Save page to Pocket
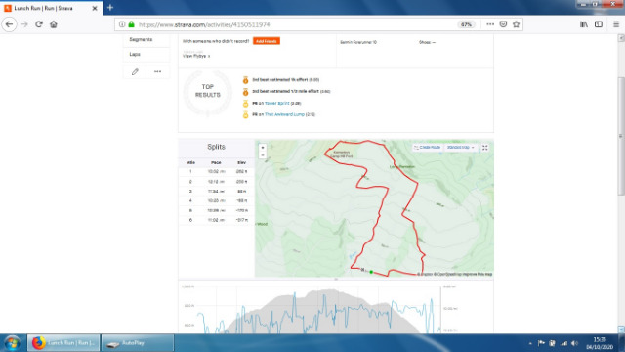The width and height of the screenshot is (625, 352). pyautogui.click(x=504, y=24)
